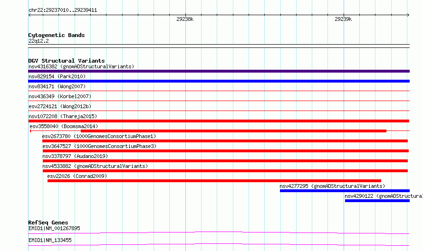Image resolution: width=423 pixels, height=251 pixels.
Task: Open the nsv4277295 gnomAD variant label
Action: click(332, 186)
